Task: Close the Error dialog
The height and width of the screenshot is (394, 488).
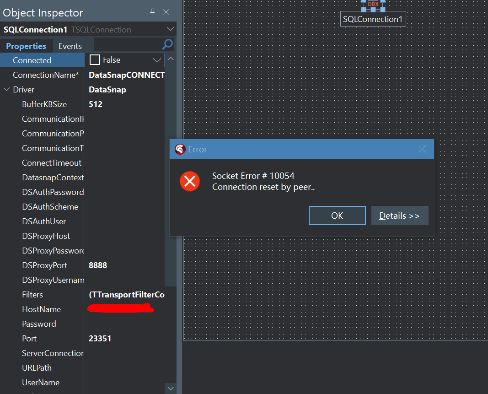Action: coord(422,149)
